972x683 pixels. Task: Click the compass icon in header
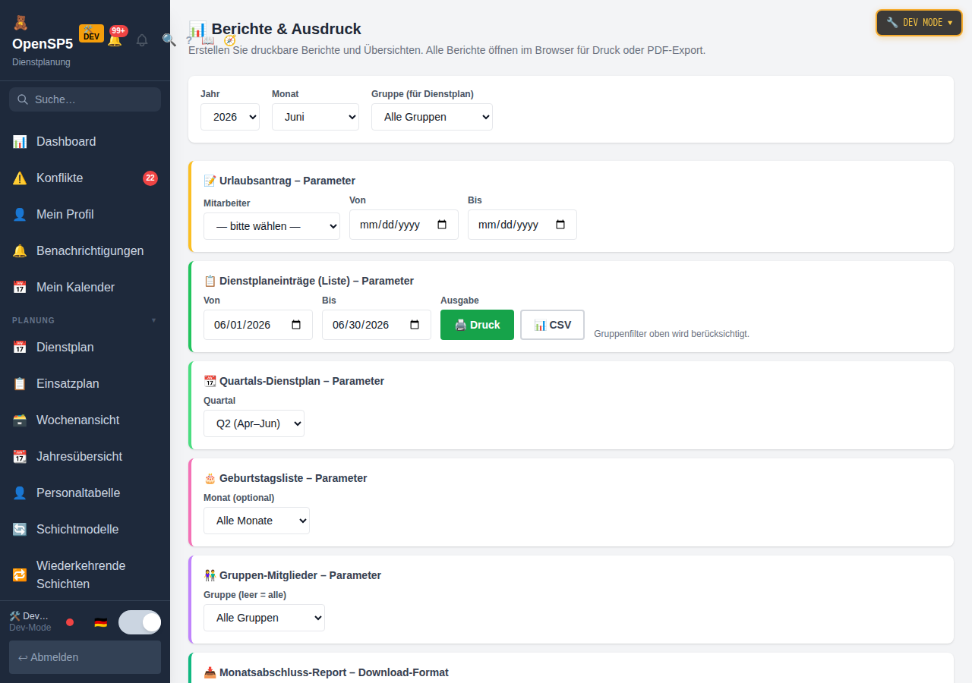(229, 40)
